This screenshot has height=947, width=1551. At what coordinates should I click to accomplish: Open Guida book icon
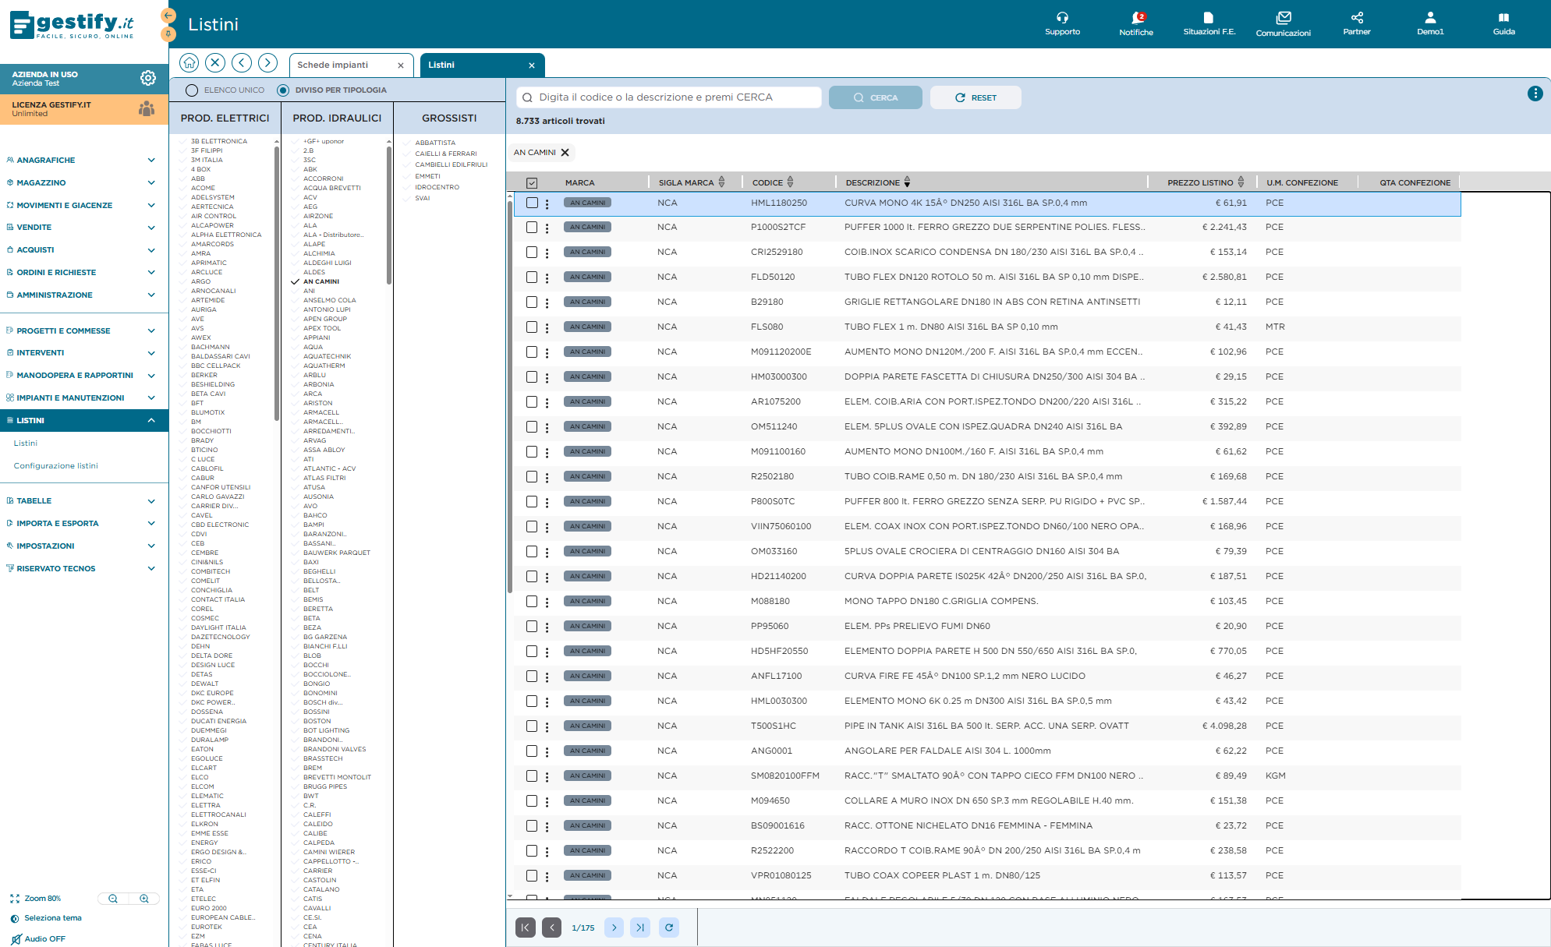1503,17
